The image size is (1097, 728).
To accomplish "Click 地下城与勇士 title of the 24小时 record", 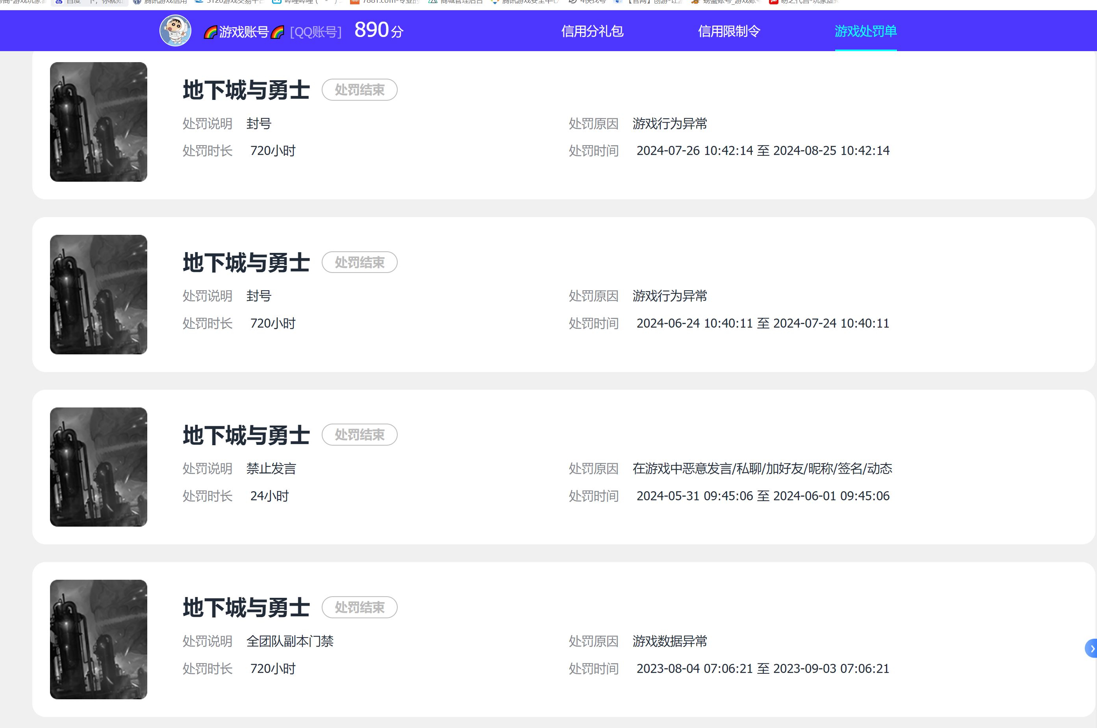I will point(246,435).
